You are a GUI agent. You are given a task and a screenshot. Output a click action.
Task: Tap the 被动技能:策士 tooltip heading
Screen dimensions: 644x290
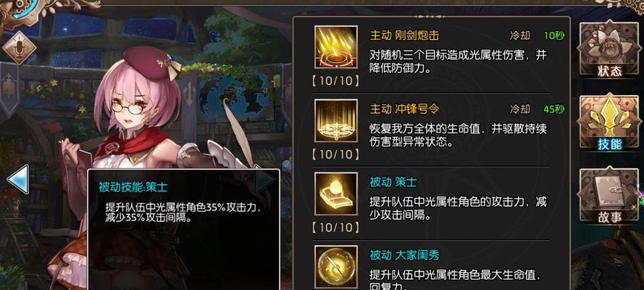[x=133, y=187]
